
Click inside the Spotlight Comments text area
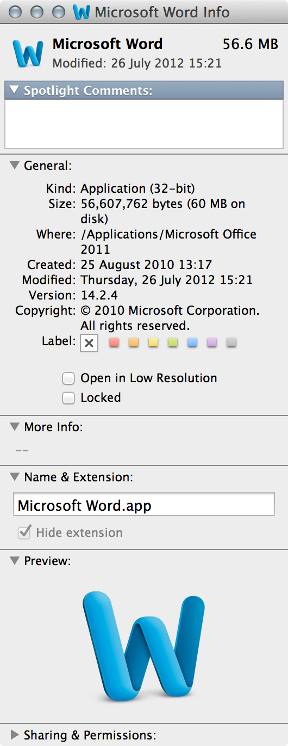pyautogui.click(x=144, y=124)
